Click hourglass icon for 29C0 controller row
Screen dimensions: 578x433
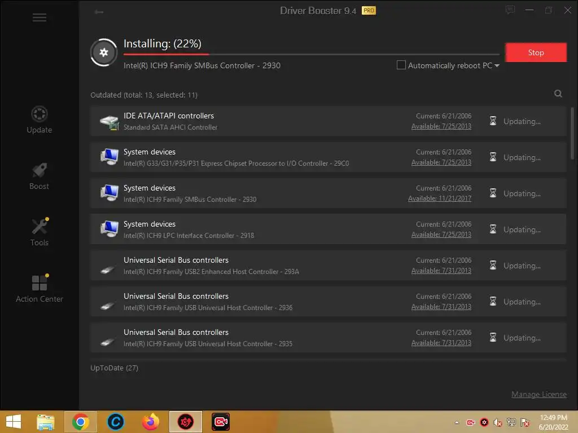(x=493, y=157)
